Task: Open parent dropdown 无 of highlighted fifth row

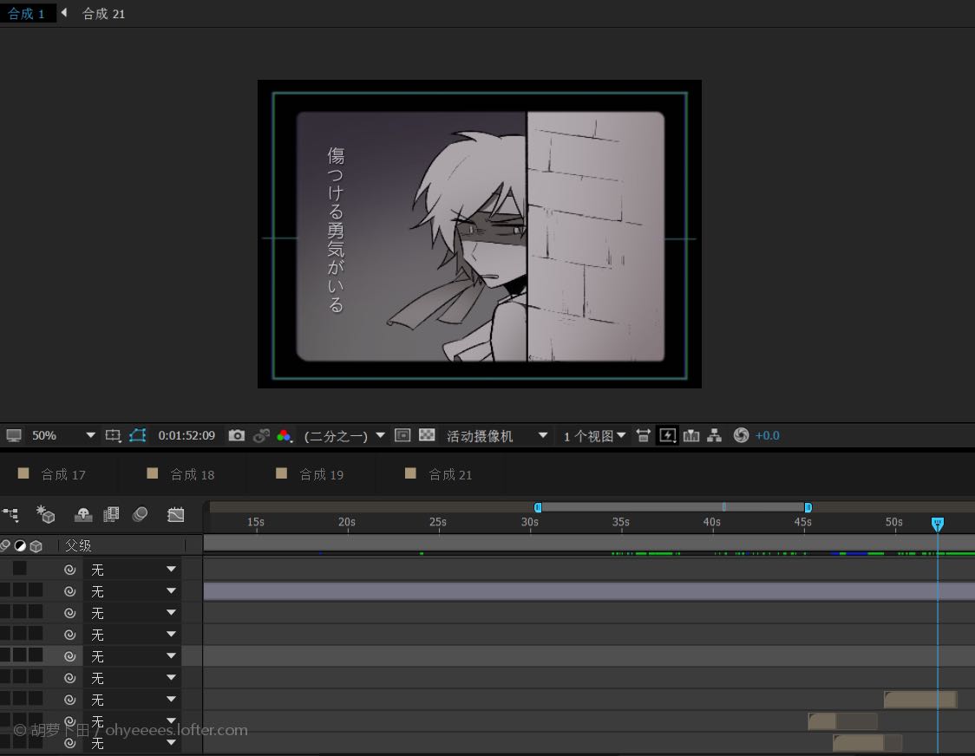Action: pyautogui.click(x=133, y=656)
